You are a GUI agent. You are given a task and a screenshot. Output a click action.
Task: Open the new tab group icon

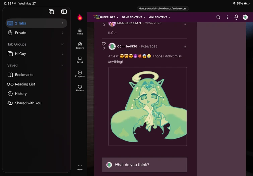point(51,12)
